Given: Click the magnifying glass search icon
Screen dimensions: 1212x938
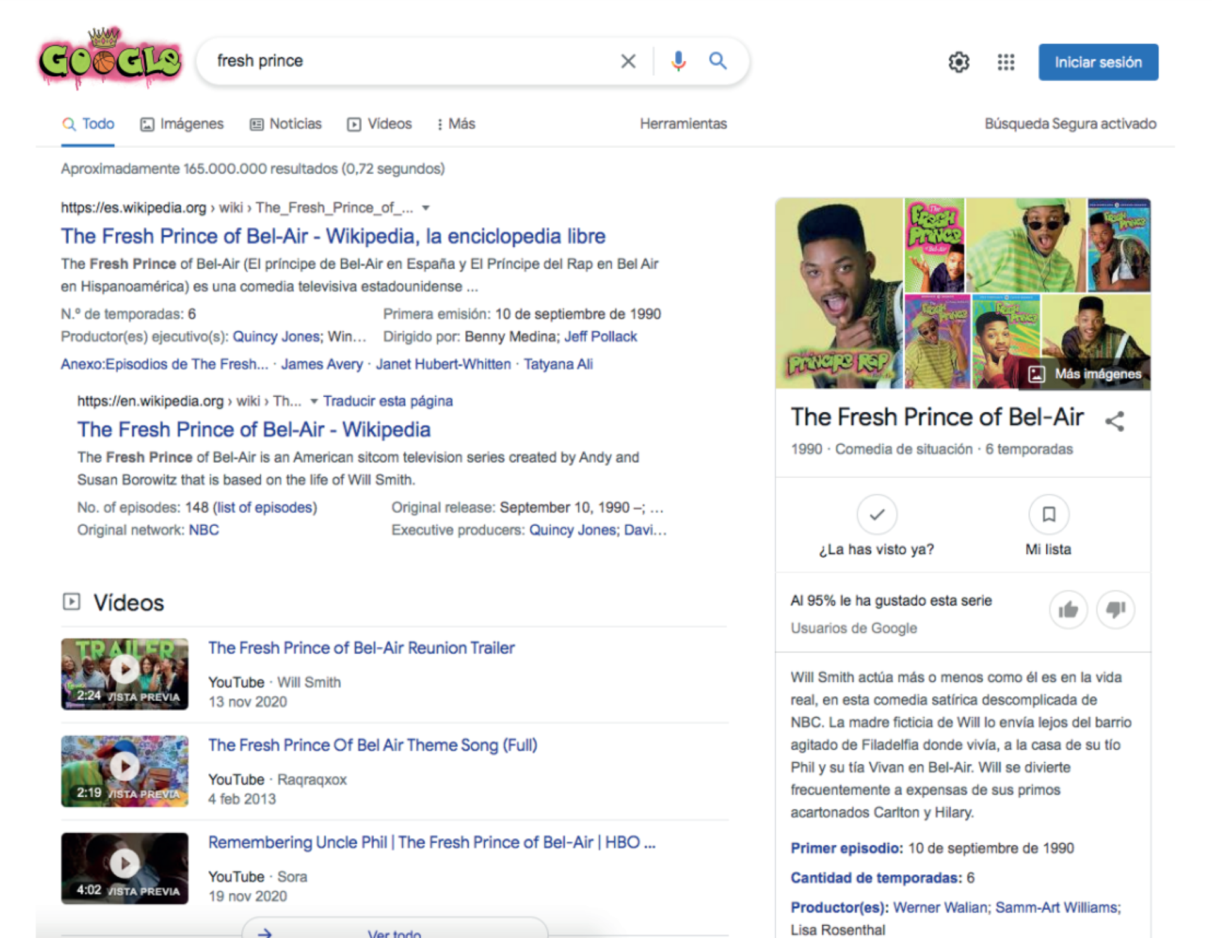Looking at the screenshot, I should [718, 61].
